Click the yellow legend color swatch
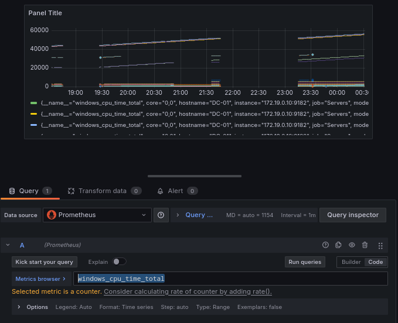The height and width of the screenshot is (323, 398). pyautogui.click(x=33, y=114)
